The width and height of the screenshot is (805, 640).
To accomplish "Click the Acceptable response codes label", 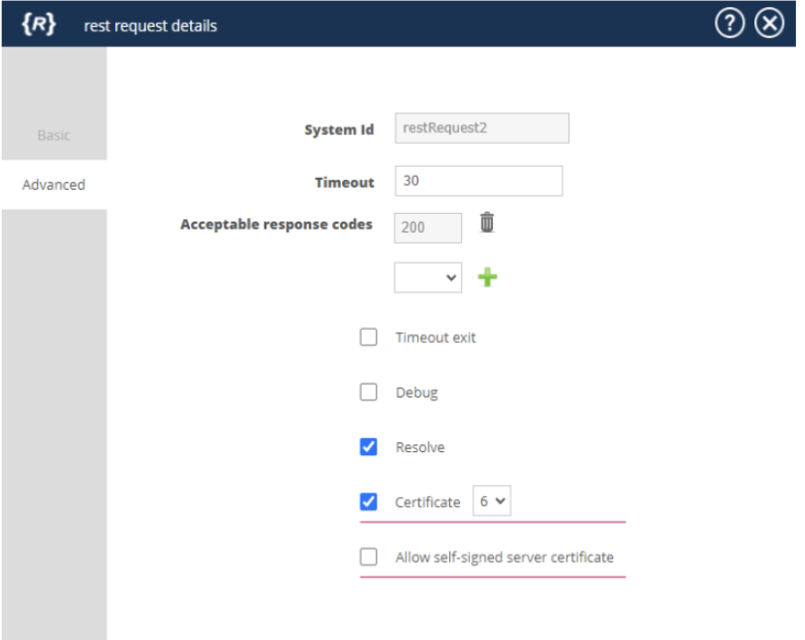I will coord(276,225).
